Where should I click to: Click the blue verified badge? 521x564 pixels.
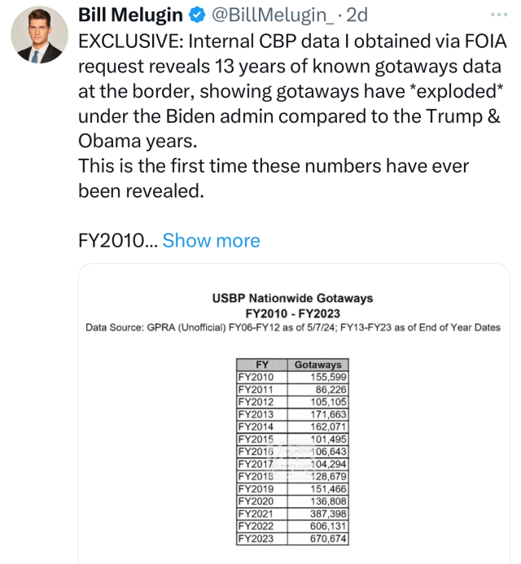(x=199, y=15)
